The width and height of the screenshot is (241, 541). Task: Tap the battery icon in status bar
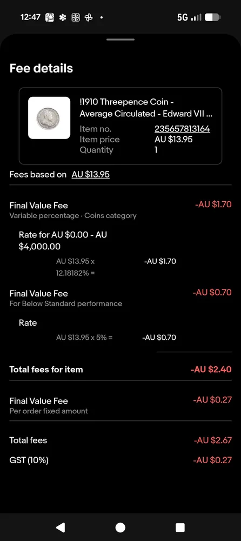[212, 17]
